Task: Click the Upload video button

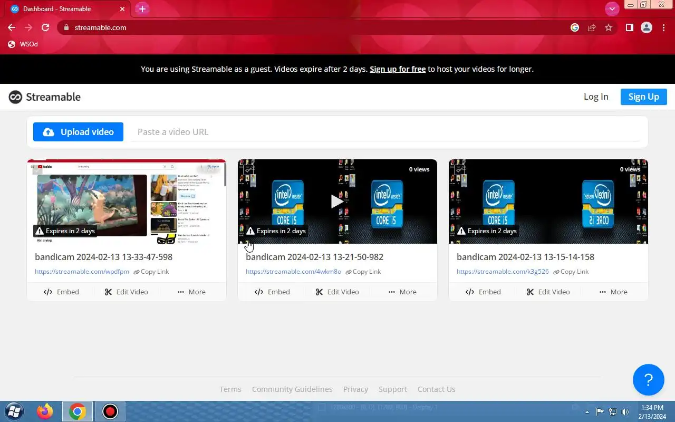Action: (78, 132)
